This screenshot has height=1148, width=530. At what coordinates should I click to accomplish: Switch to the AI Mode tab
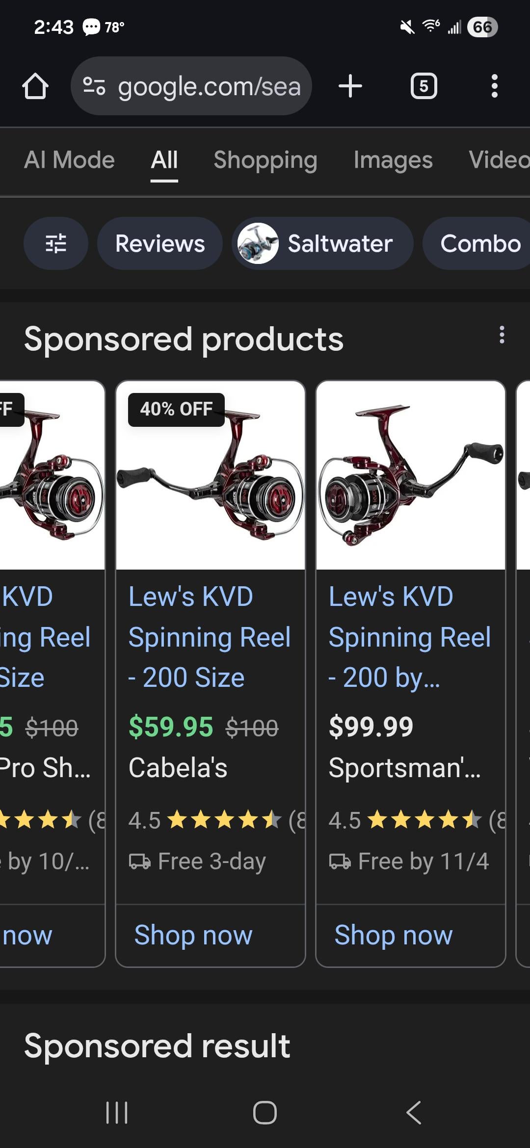point(69,160)
